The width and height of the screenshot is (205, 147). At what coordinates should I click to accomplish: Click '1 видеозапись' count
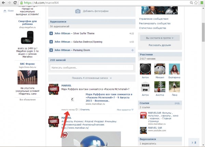(x=148, y=144)
